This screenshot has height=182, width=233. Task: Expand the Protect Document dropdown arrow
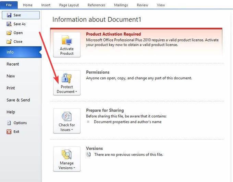pyautogui.click(x=76, y=92)
